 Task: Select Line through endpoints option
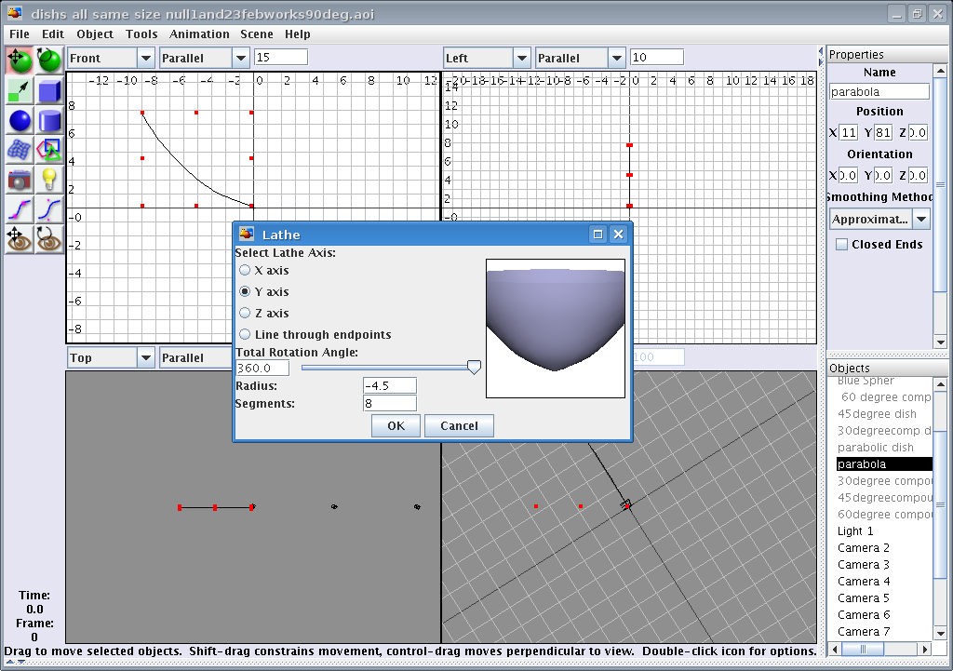click(245, 334)
